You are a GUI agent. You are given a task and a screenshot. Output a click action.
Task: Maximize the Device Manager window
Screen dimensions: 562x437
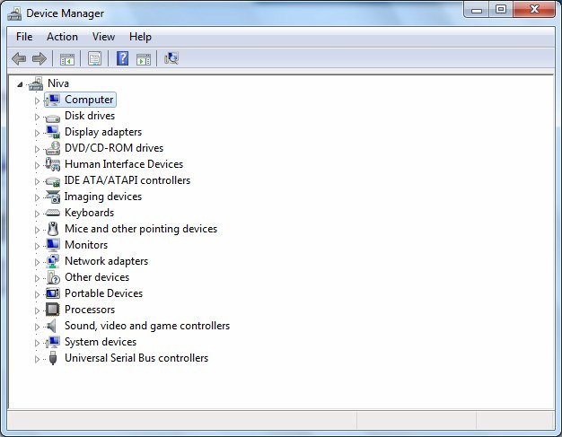[501, 10]
